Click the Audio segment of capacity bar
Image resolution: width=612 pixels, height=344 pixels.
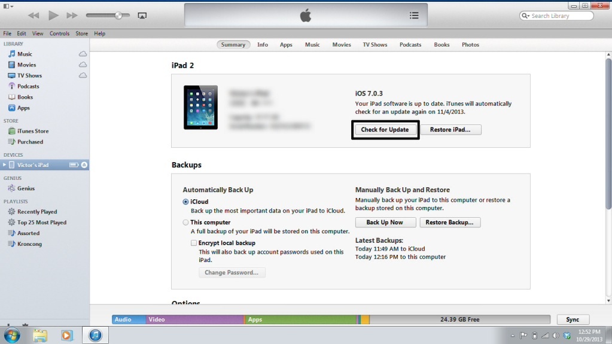tap(129, 319)
